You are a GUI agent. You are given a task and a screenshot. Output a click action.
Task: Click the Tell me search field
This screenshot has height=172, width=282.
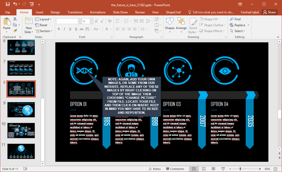(211, 12)
